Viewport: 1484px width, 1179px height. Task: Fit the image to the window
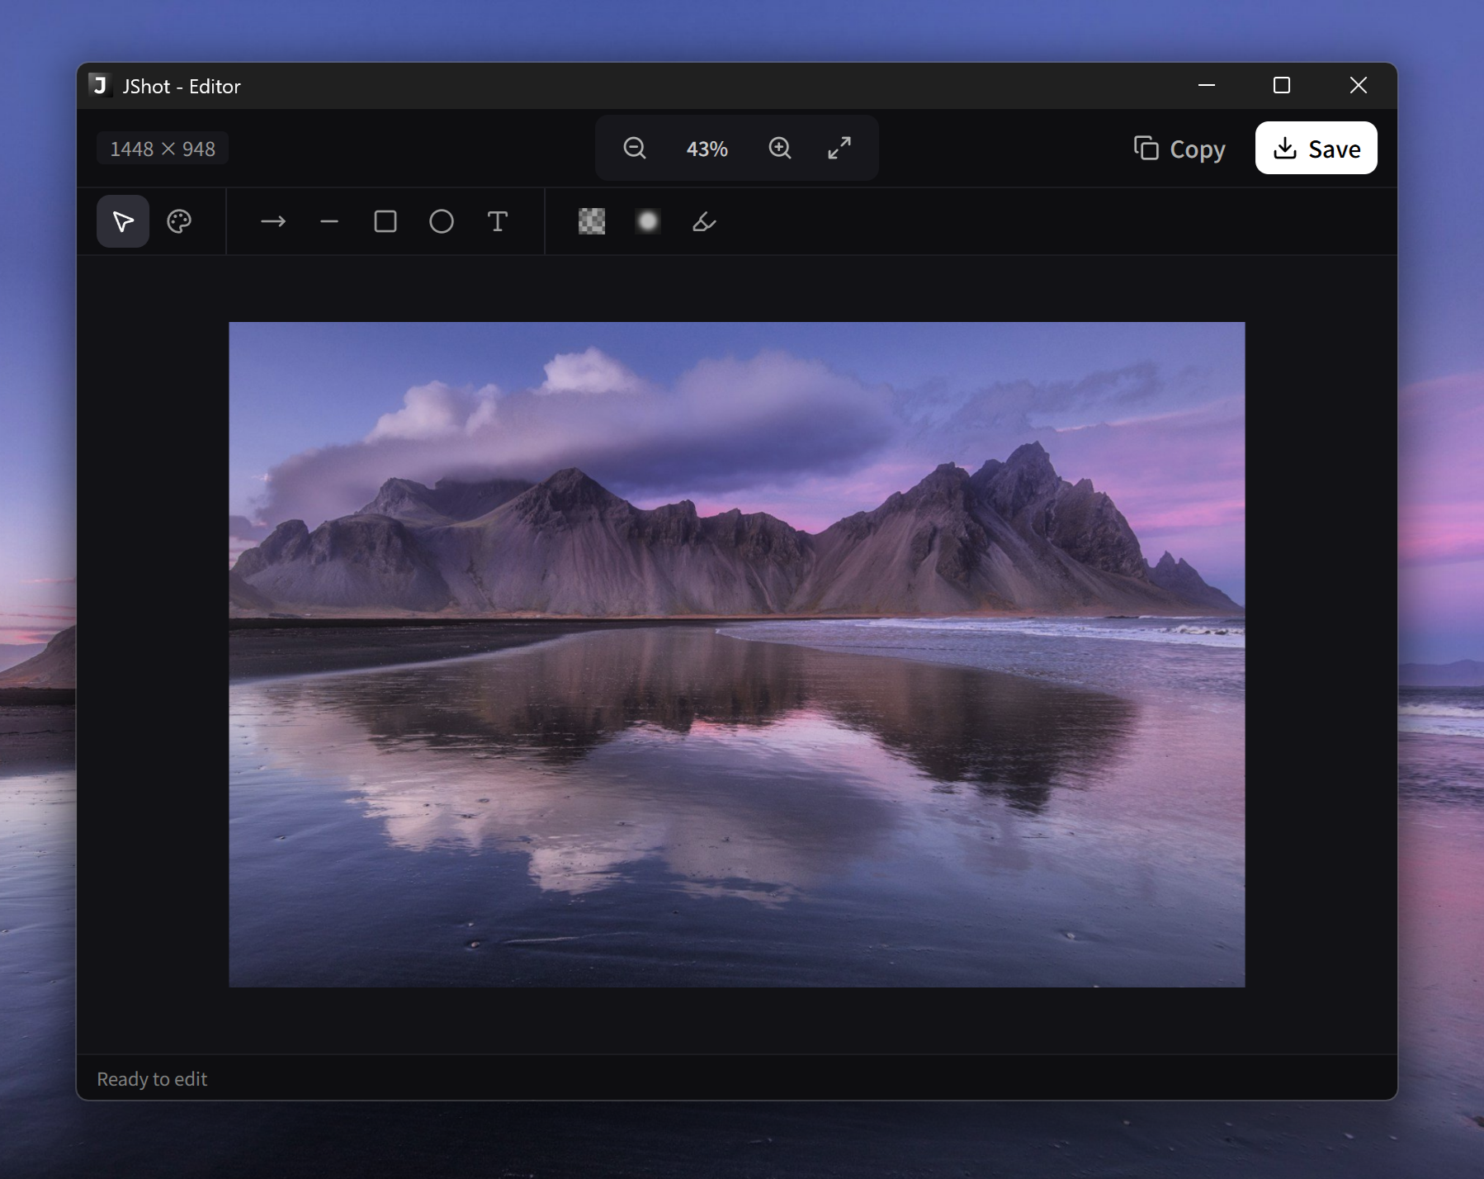tap(841, 148)
